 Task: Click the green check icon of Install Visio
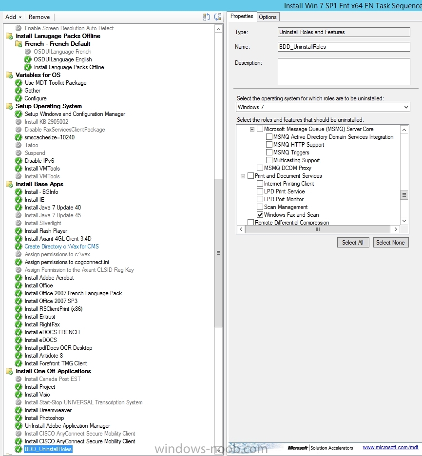click(19, 395)
